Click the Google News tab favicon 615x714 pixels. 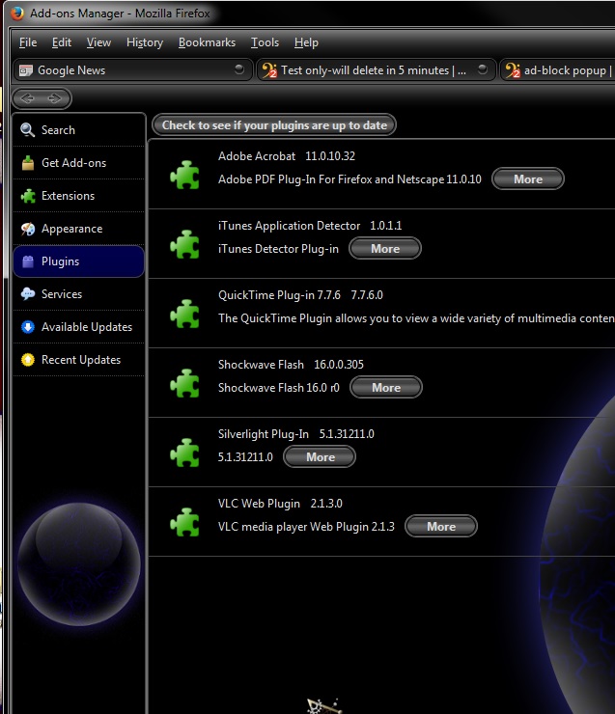click(25, 70)
